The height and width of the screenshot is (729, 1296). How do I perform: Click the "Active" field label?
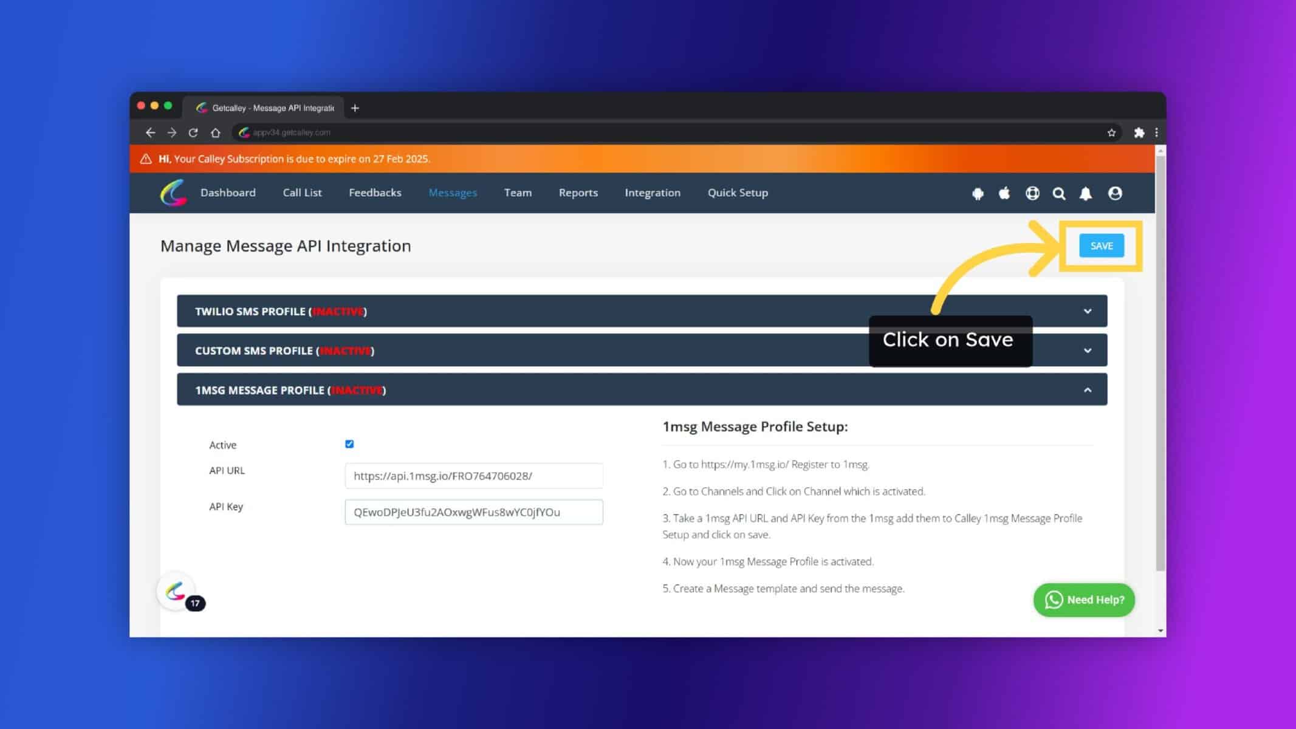[223, 445]
